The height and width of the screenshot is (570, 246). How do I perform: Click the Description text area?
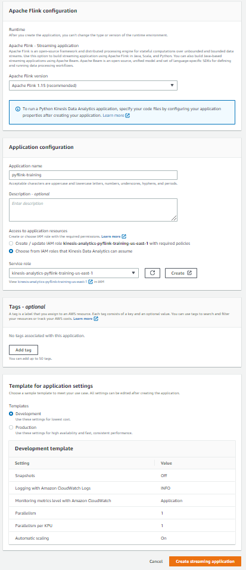point(93,210)
